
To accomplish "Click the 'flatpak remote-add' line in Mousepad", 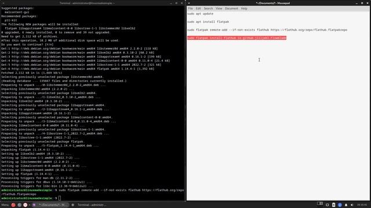I will [267, 30].
